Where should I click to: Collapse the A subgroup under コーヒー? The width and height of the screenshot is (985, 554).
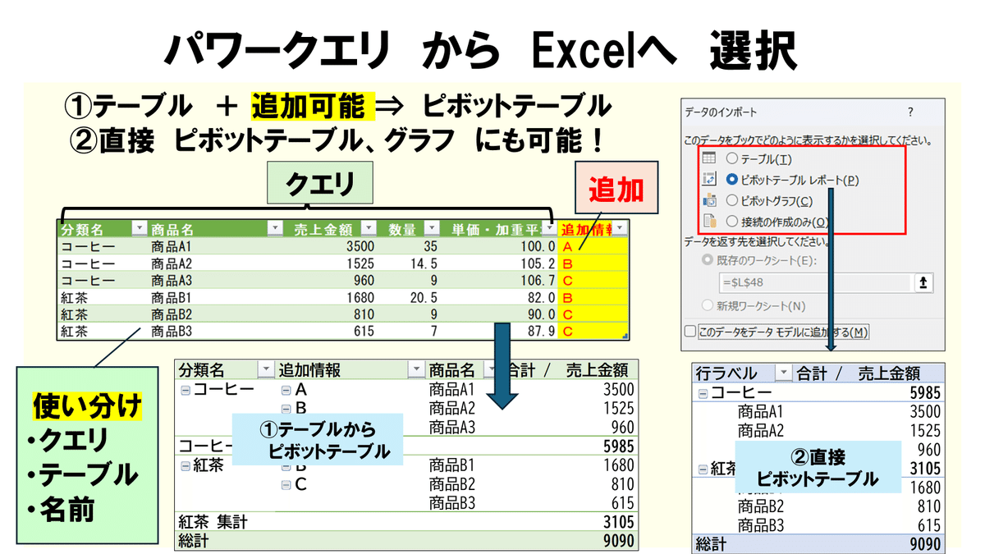(286, 389)
